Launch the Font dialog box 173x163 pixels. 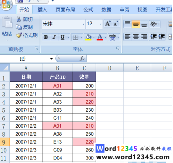[118, 48]
